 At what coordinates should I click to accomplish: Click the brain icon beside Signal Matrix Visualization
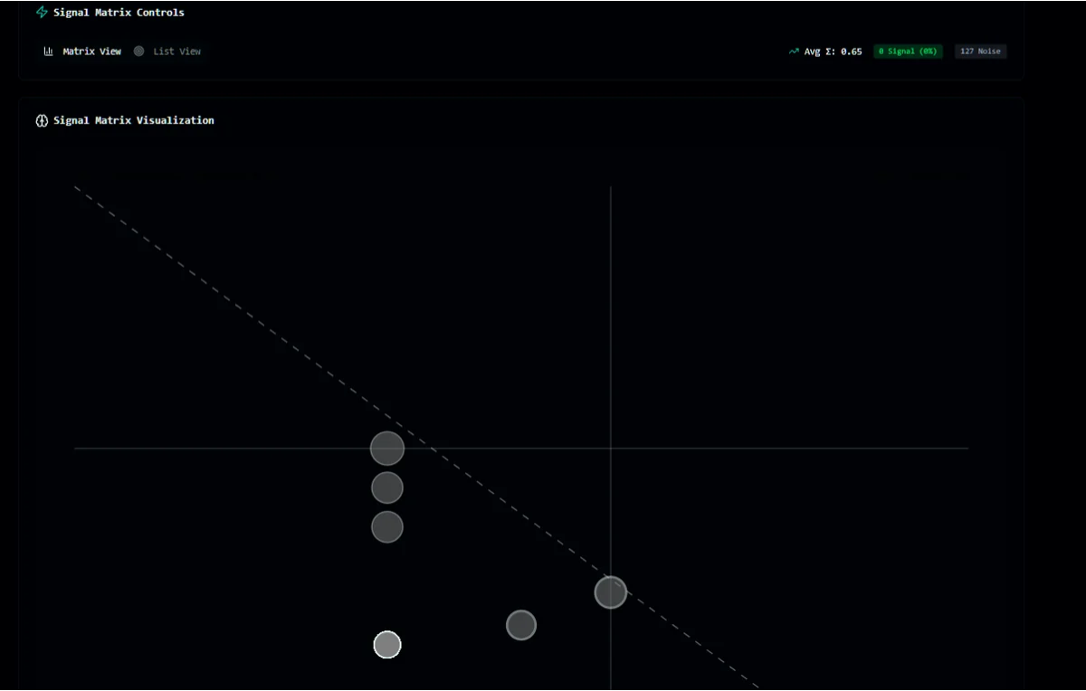(42, 120)
